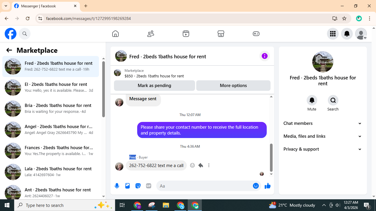The image size is (376, 211).
Task: Expand the Media, files and links section
Action: 323,136
